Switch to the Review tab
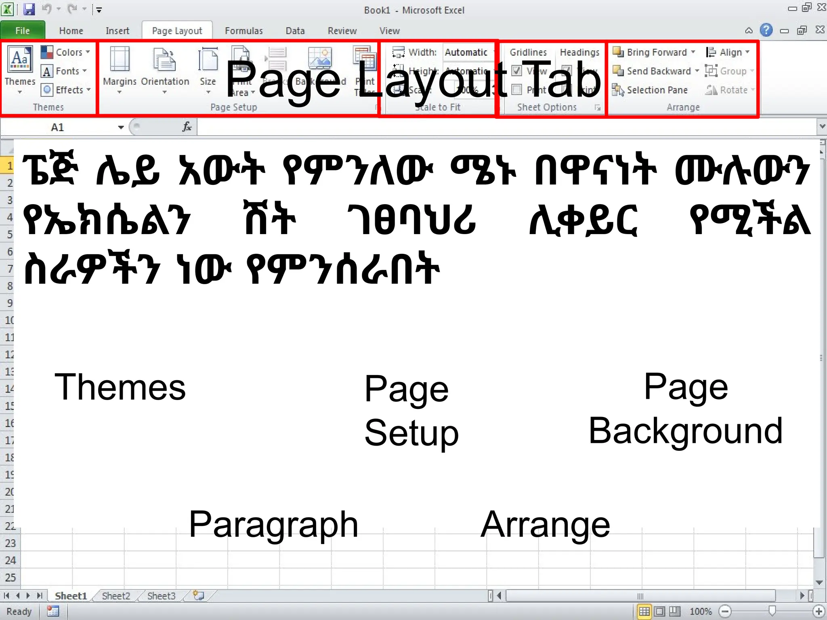Screen dimensions: 827x620 point(342,31)
